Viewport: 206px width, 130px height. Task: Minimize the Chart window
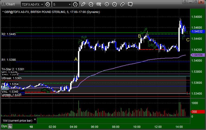coord(191,2)
